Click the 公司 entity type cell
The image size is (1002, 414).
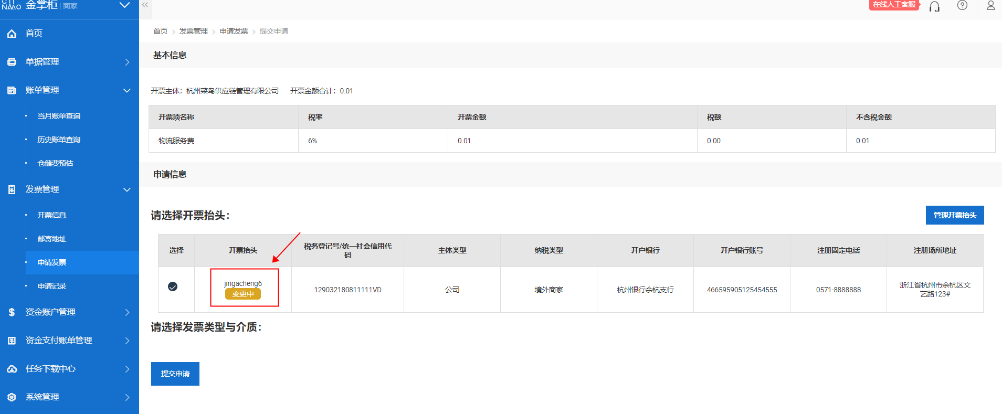[x=452, y=290]
